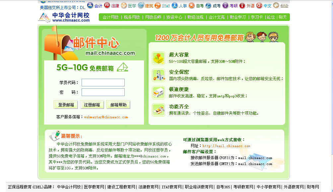Click the purple 考研 site icon
Image resolution: width=333 pixels, height=192 pixels.
225,5
